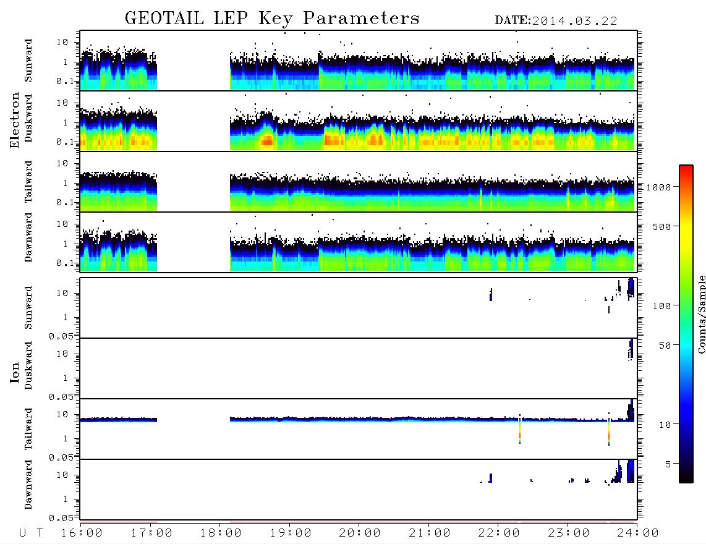The width and height of the screenshot is (706, 544).
Task: Select the DATE:2014.03.22 label
Action: pyautogui.click(x=556, y=21)
